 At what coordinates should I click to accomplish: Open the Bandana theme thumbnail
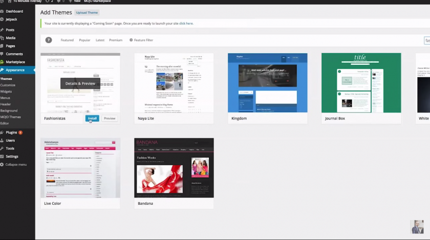pyautogui.click(x=174, y=168)
